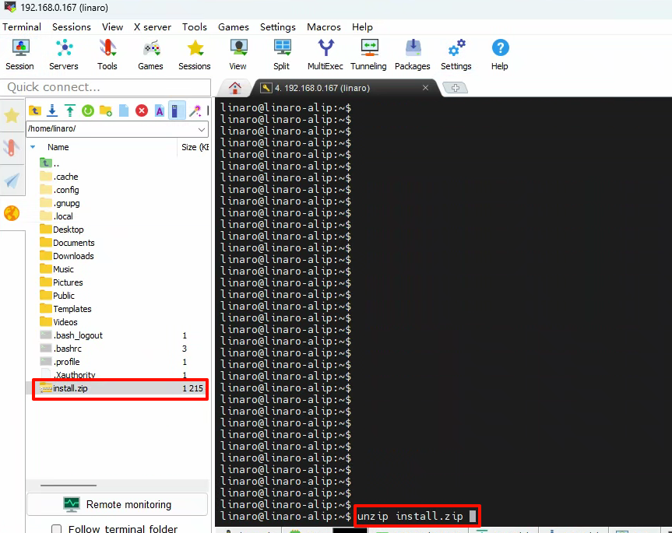Create new folder with folder-plus icon
Viewport: 672px width, 533px height.
(x=106, y=111)
